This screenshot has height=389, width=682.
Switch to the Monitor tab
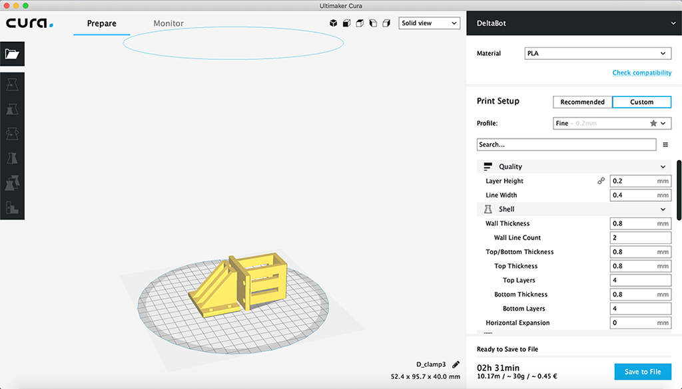[x=169, y=23]
